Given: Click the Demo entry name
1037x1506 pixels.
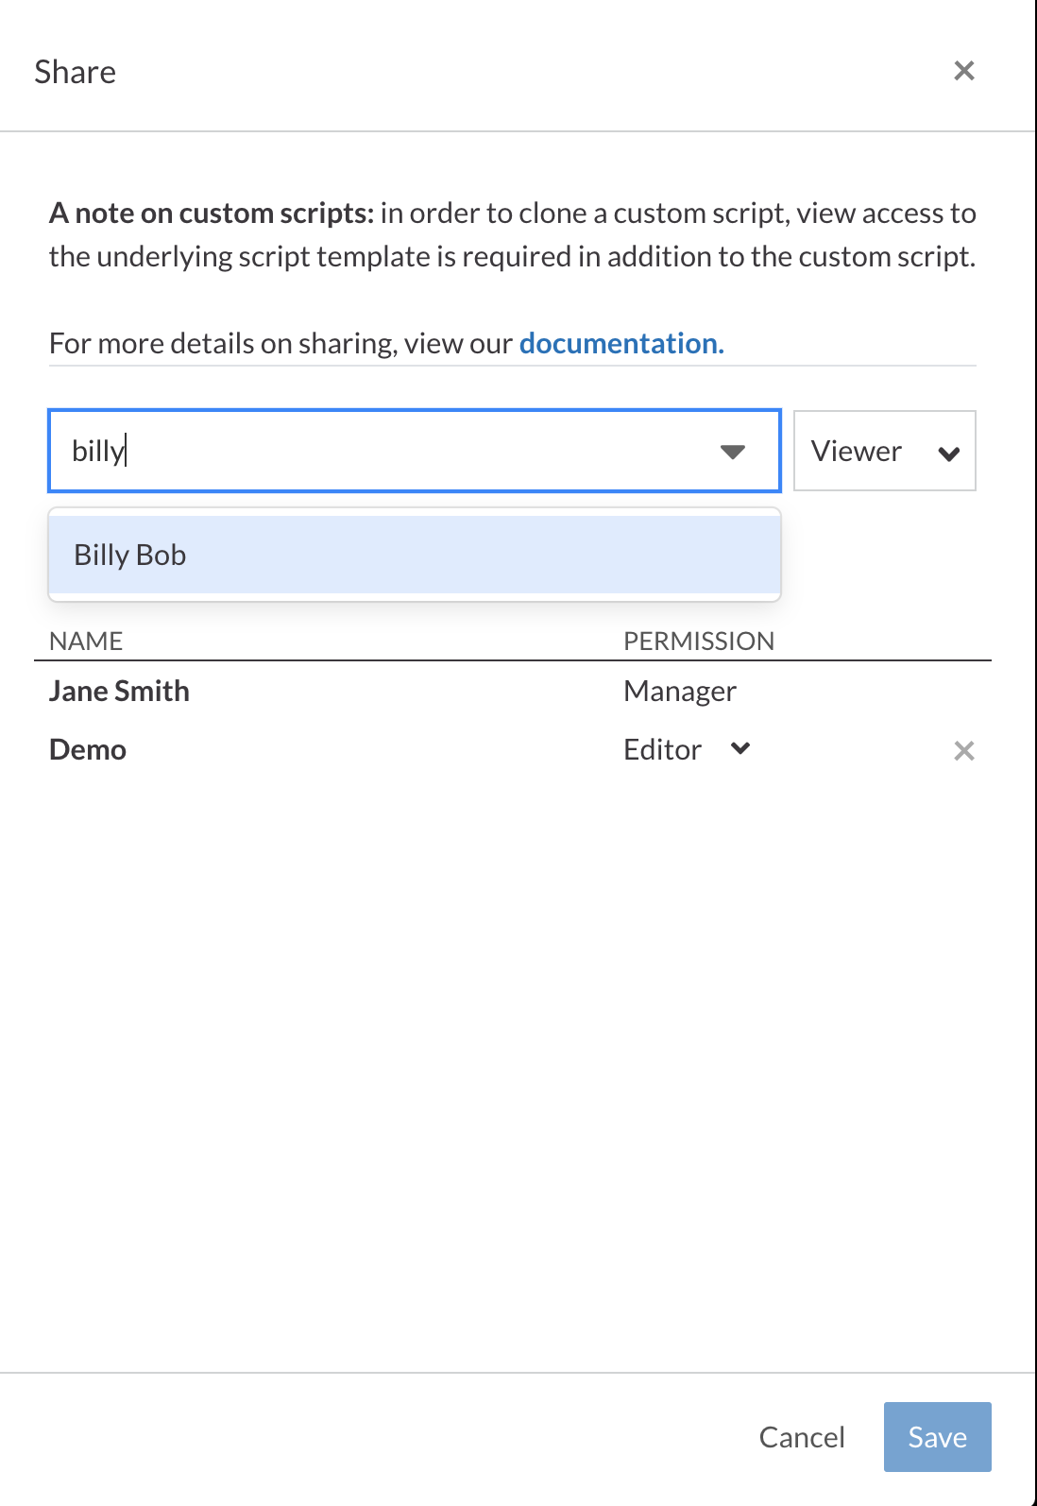Looking at the screenshot, I should (x=88, y=750).
